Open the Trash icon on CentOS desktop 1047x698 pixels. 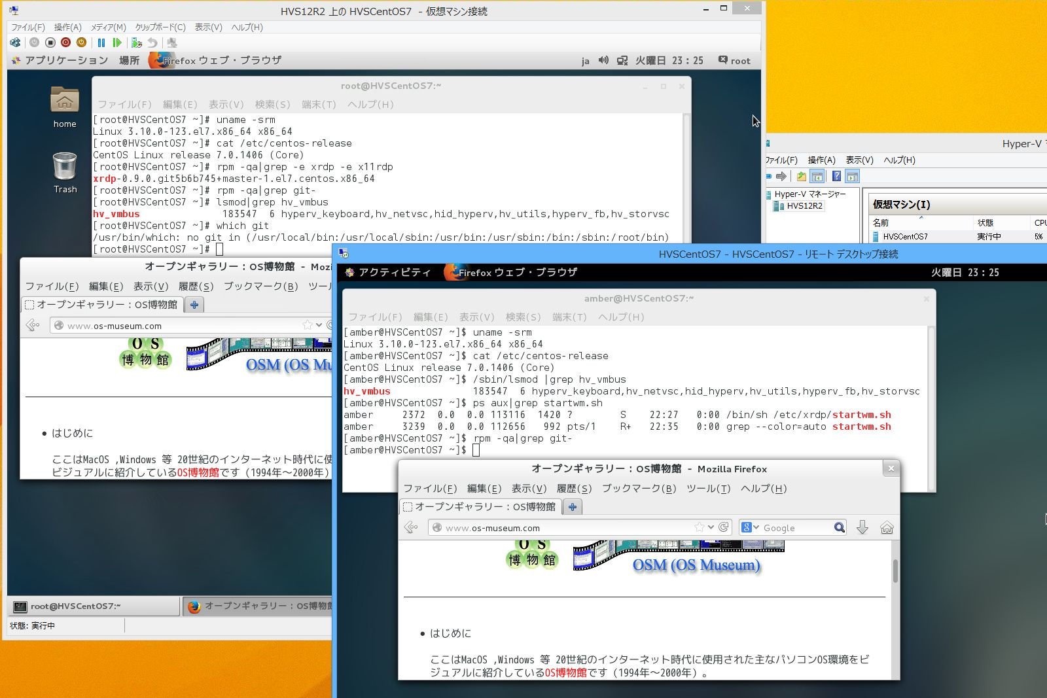coord(65,166)
